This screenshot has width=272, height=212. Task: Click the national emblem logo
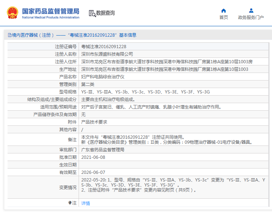13,13
